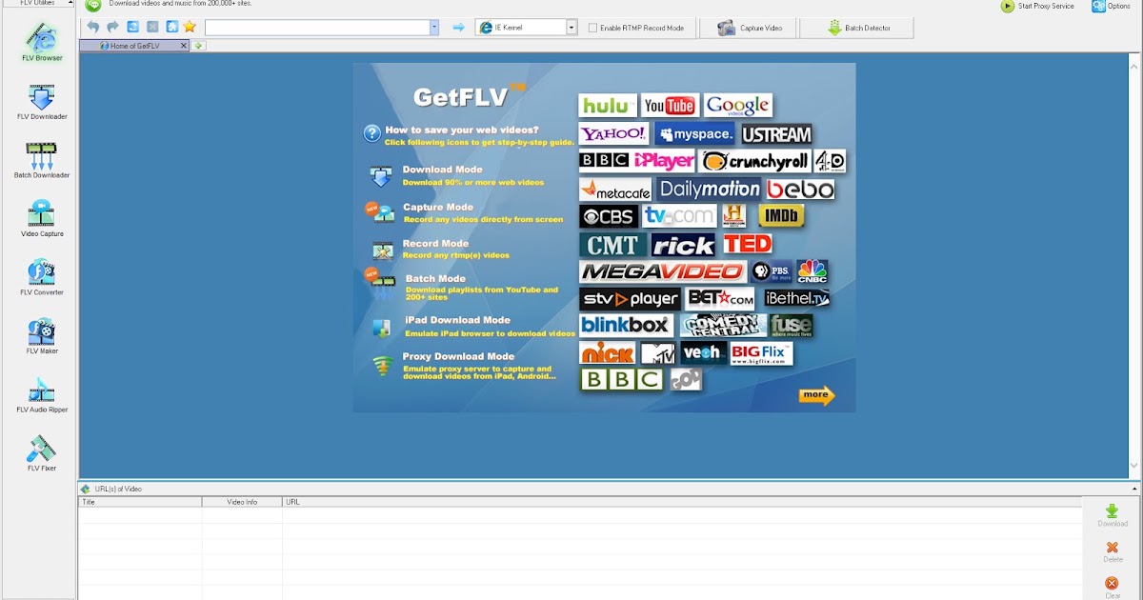Open the FLV Downloader tool
Viewport: 1143px width, 600px height.
click(42, 102)
